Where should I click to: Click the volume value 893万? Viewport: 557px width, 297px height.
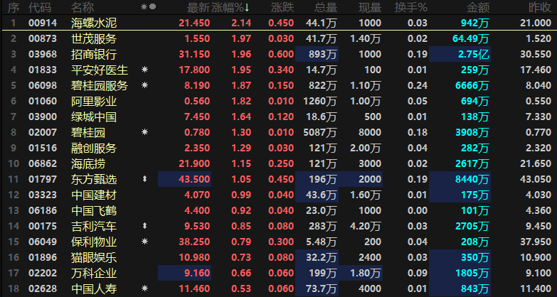tap(322, 54)
